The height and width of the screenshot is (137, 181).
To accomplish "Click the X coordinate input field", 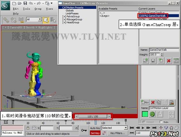I will pos(47,128).
